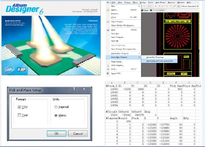
Task: Click the Open folder icon in File menu
Action: [x=108, y=10]
